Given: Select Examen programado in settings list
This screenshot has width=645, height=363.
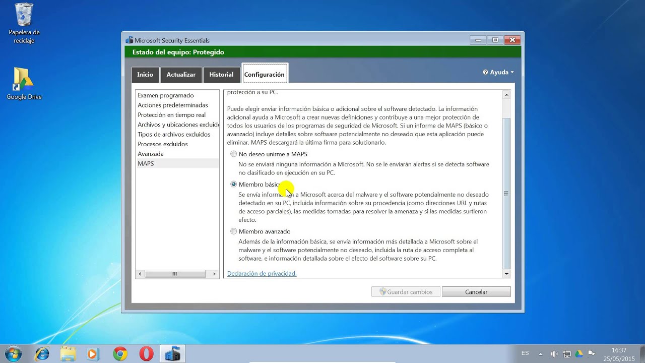Looking at the screenshot, I should pos(177,95).
